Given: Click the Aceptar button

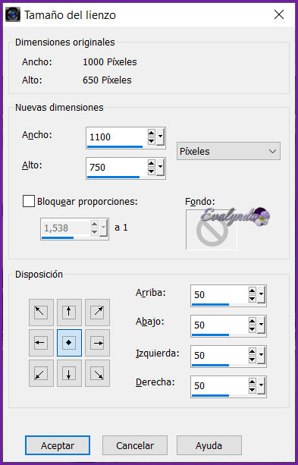Looking at the screenshot, I should 58,445.
